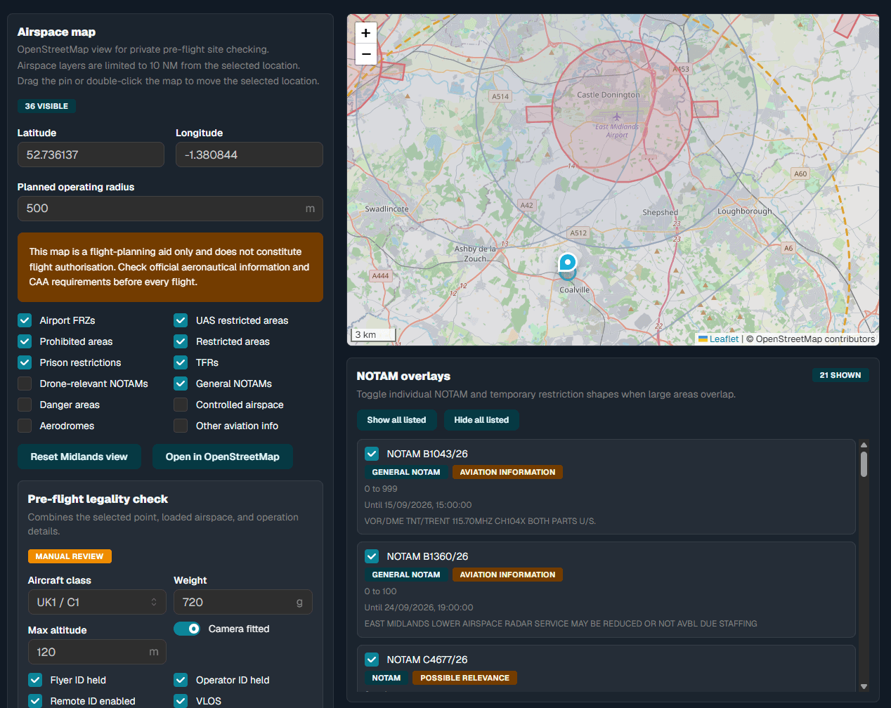Uncheck NOTAM B1043/26 overlay
This screenshot has width=891, height=708.
pyautogui.click(x=372, y=454)
